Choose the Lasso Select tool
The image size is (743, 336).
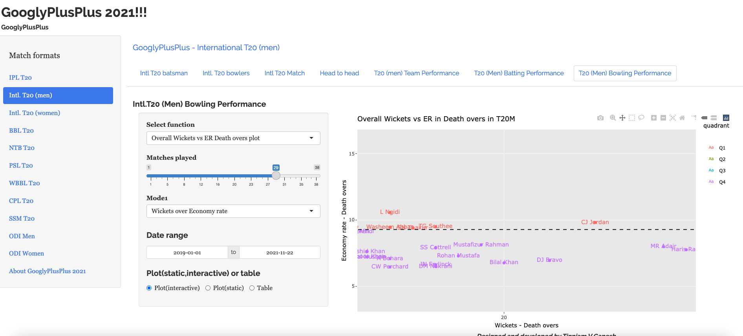[641, 118]
